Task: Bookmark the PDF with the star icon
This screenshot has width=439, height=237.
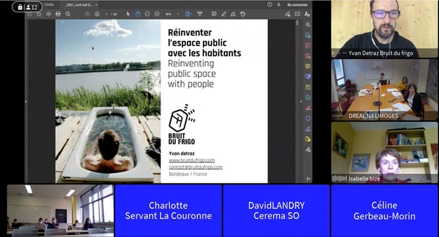Action: 39,14
